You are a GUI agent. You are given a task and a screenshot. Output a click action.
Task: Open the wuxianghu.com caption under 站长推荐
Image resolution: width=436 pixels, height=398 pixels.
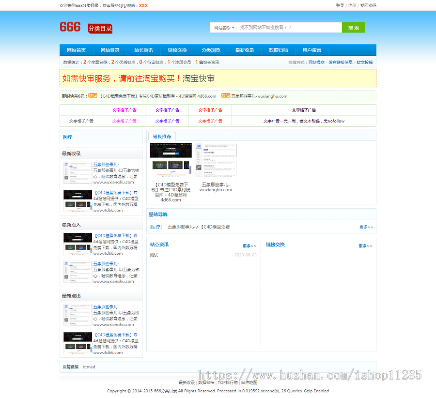216,187
